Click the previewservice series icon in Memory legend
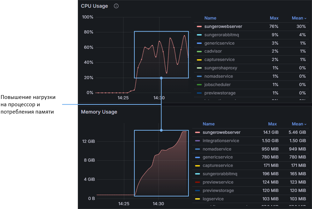312x209 pixels. click(x=198, y=182)
